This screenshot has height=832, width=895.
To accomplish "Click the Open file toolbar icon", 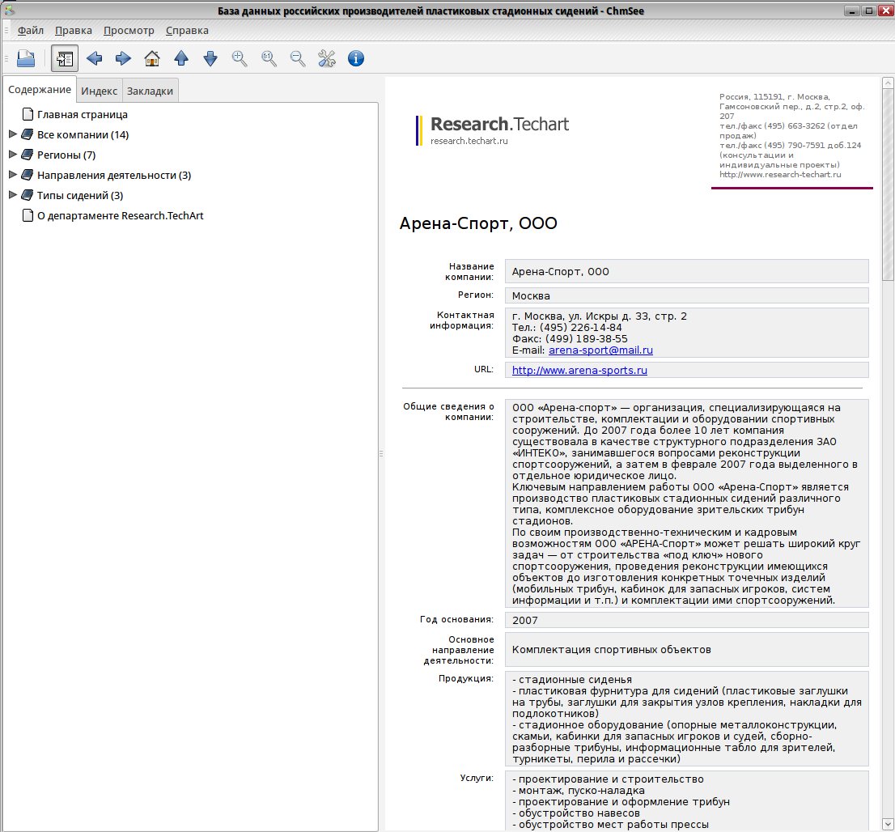I will click(x=26, y=58).
